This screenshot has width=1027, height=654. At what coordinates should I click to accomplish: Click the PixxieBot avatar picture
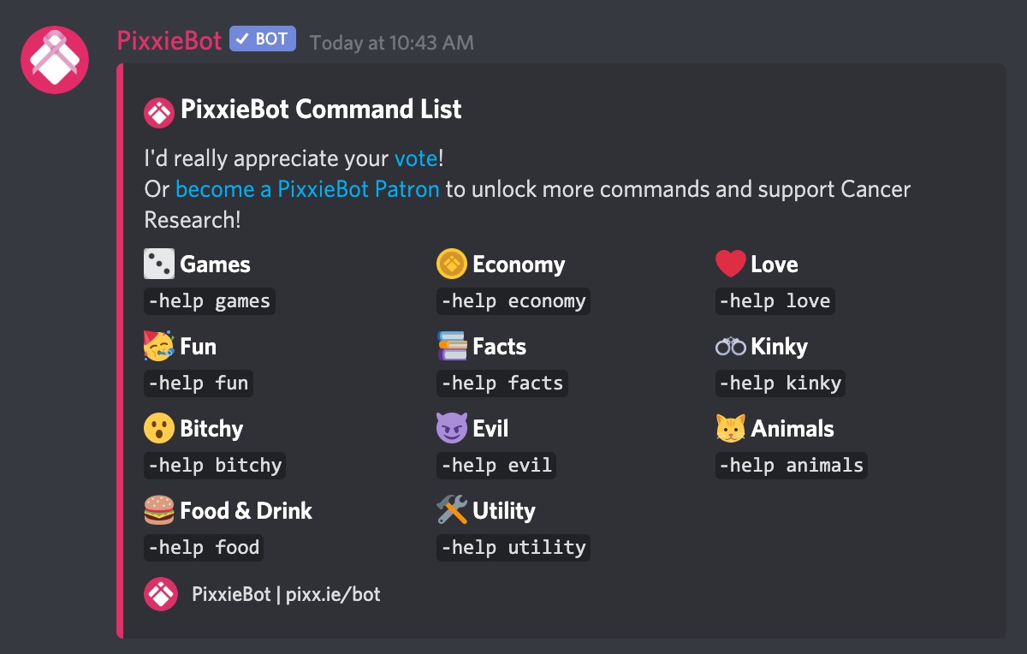[55, 60]
